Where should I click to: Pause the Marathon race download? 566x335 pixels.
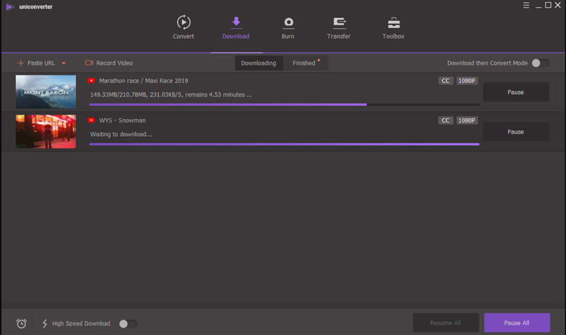click(516, 92)
